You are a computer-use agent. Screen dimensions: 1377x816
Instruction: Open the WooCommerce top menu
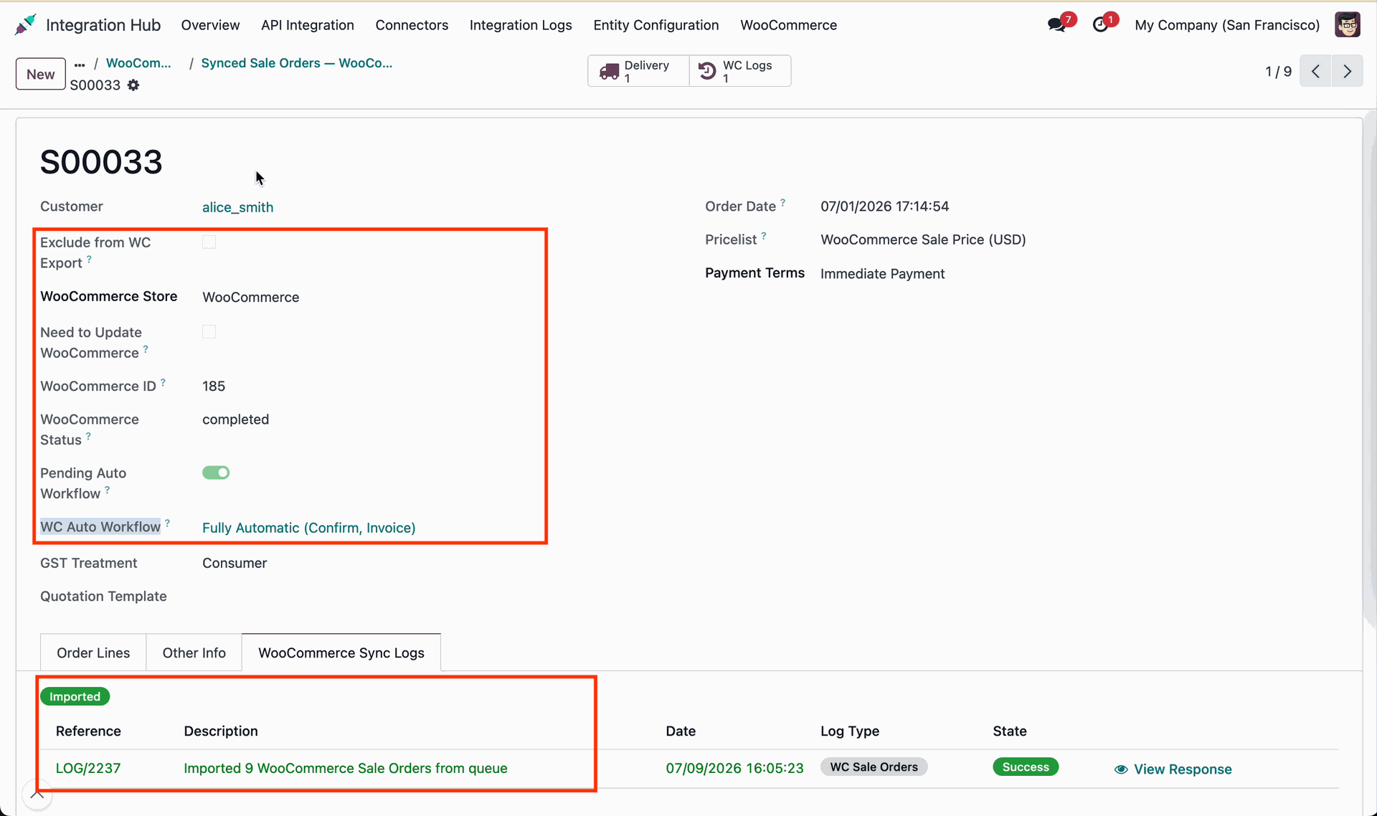click(x=788, y=25)
